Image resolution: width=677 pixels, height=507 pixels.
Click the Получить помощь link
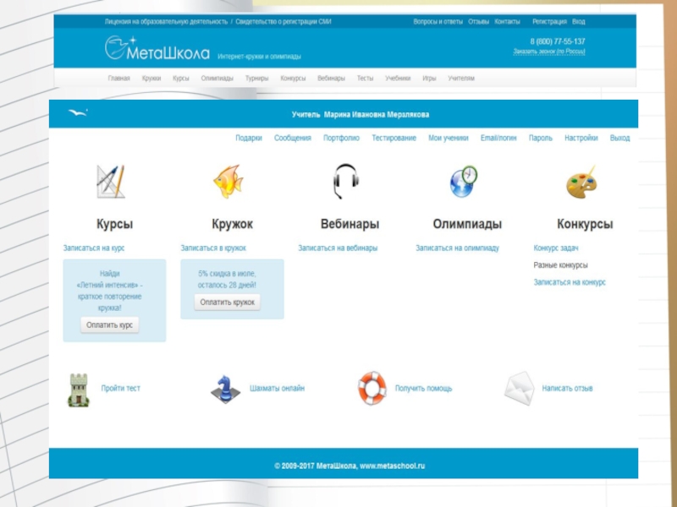[x=424, y=388]
